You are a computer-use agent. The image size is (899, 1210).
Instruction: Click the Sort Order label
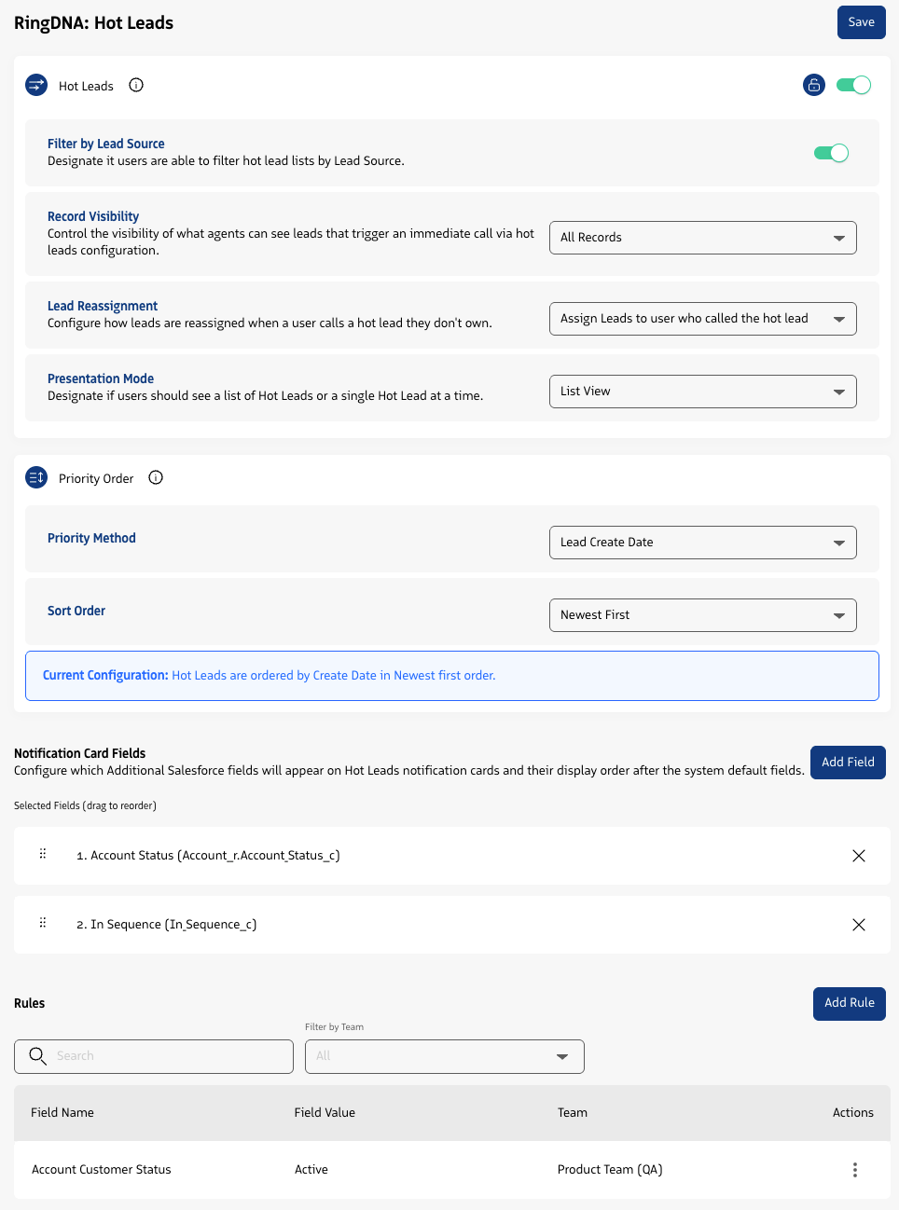[76, 611]
